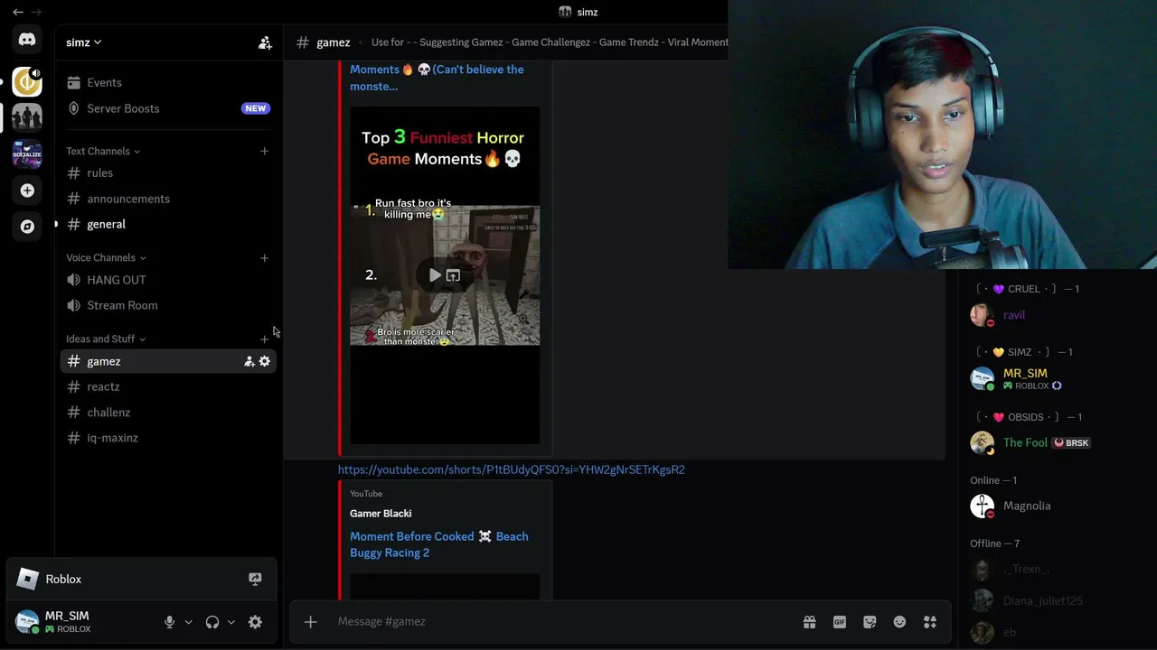
Task: Open the challenz channel
Action: pyautogui.click(x=168, y=412)
